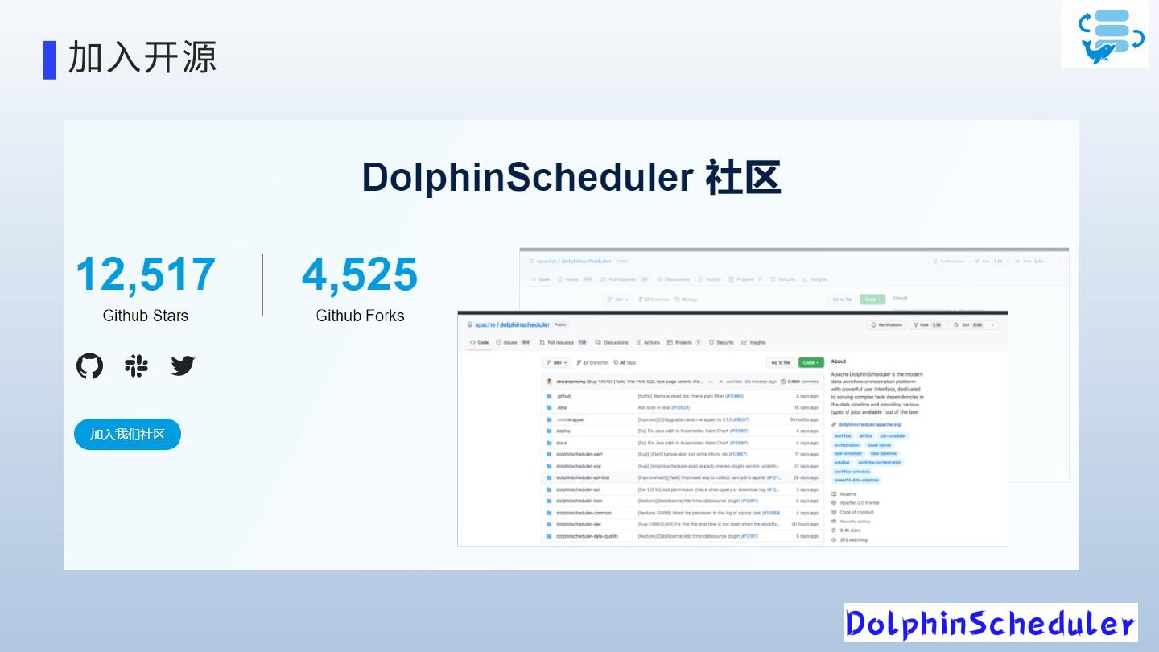Open Insights tab in the background GitHub window
The width and height of the screenshot is (1159, 652).
(x=815, y=279)
